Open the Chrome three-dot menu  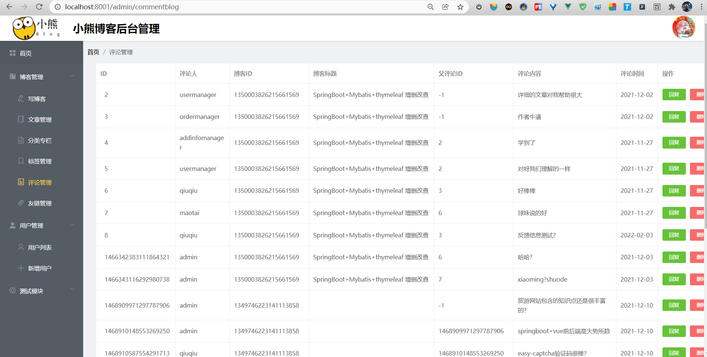(701, 7)
